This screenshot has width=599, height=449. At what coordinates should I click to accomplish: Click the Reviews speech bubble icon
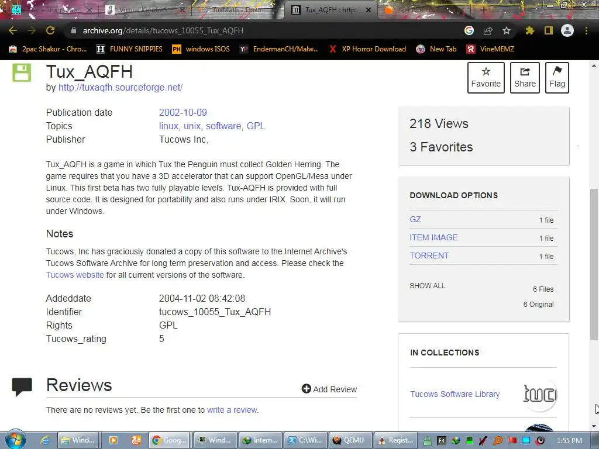(x=22, y=387)
